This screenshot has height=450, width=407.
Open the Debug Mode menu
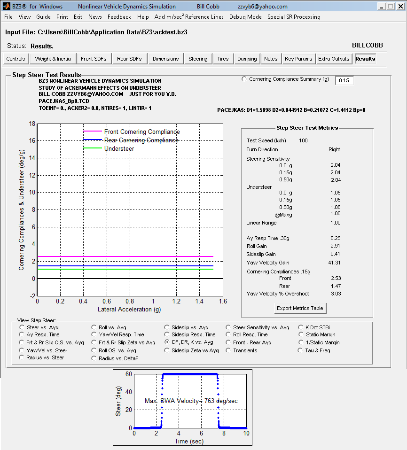[x=245, y=17]
